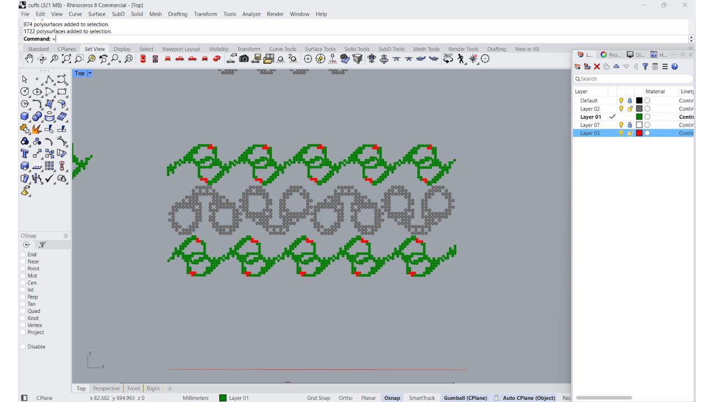Click the move layer up triangle icon
This screenshot has width=714, height=402.
coord(616,66)
